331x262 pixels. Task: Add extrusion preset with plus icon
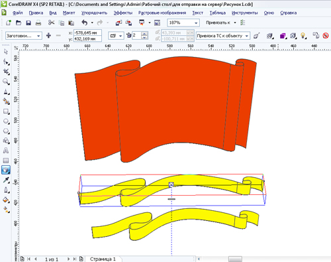[48, 35]
